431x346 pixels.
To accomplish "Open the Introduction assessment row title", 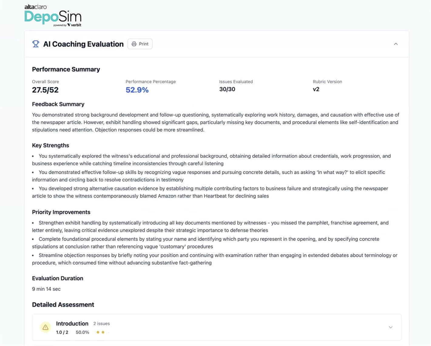I will pos(72,324).
